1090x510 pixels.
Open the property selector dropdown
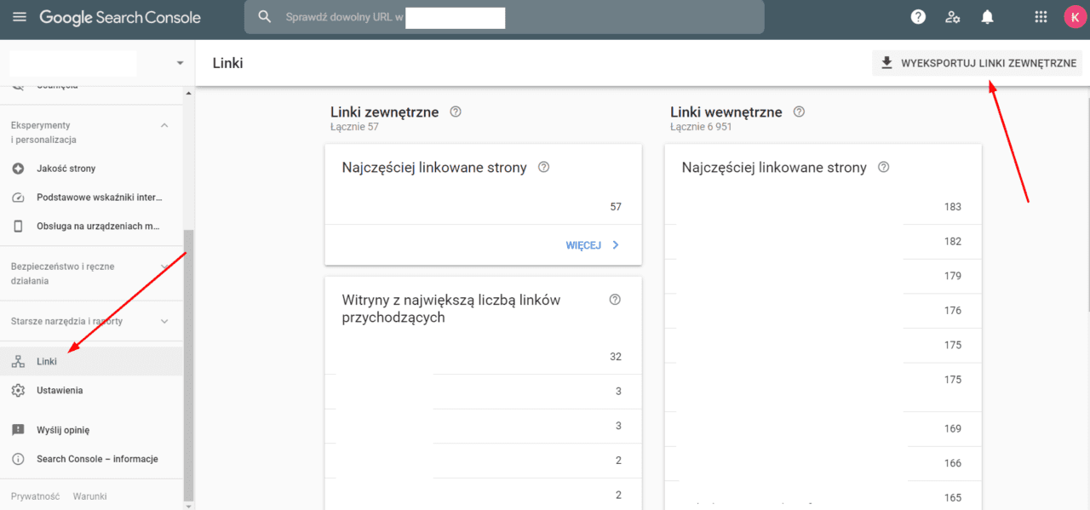(180, 62)
